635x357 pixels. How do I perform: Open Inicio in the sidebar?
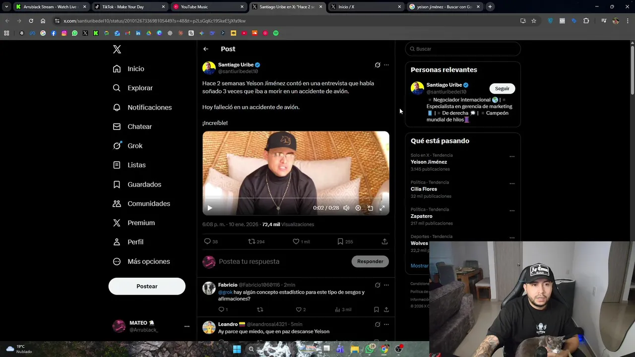129,69
